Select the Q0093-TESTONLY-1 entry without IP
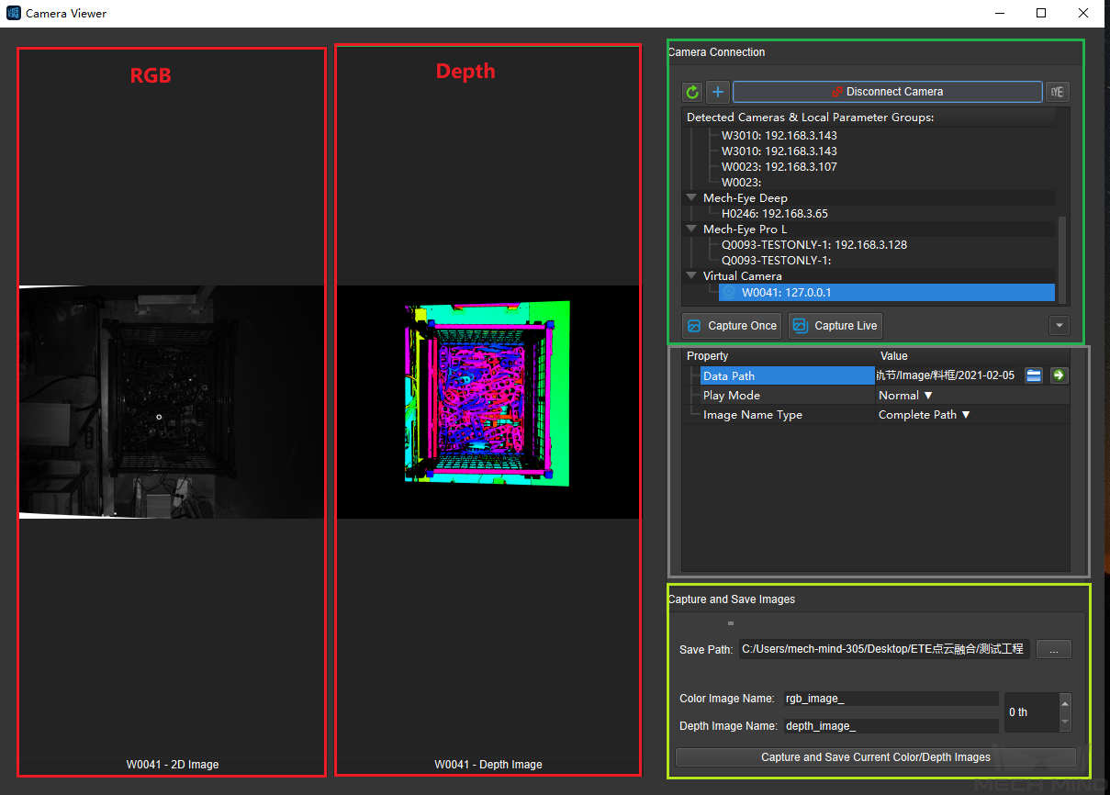Image resolution: width=1110 pixels, height=795 pixels. 776,261
